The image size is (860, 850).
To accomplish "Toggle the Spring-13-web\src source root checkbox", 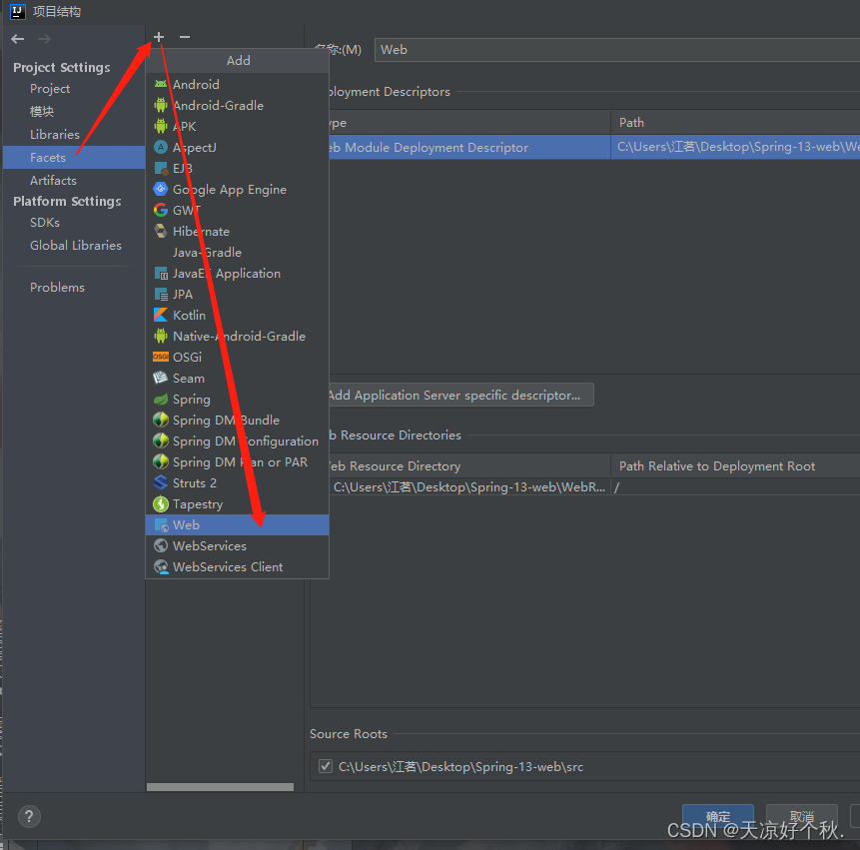I will [x=326, y=766].
